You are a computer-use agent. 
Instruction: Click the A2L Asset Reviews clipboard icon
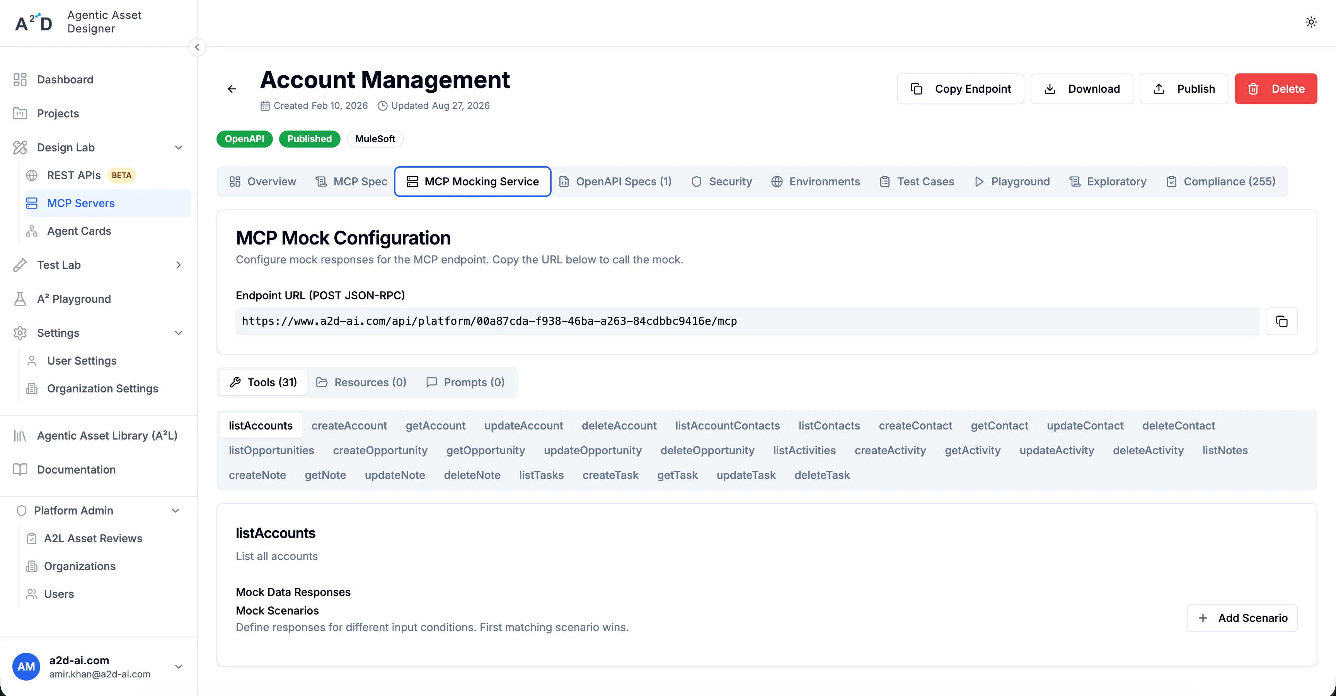pos(32,538)
